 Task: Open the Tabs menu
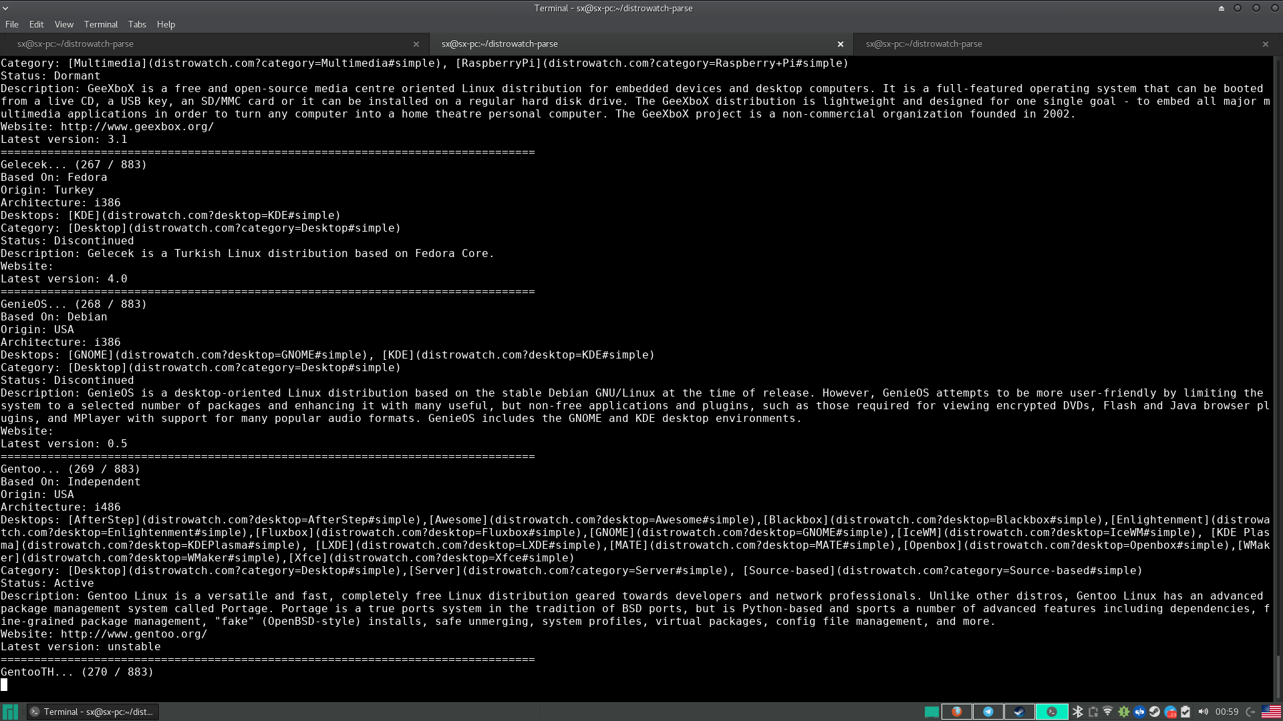(x=137, y=24)
